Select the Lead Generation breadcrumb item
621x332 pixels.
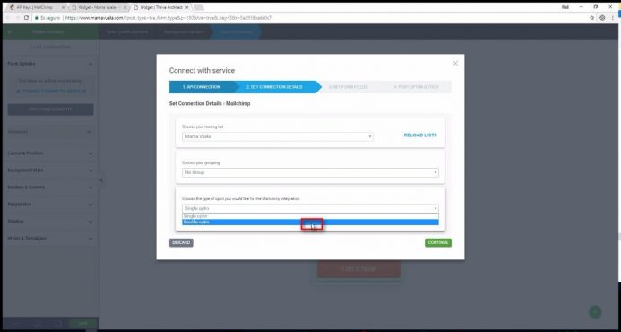click(236, 32)
